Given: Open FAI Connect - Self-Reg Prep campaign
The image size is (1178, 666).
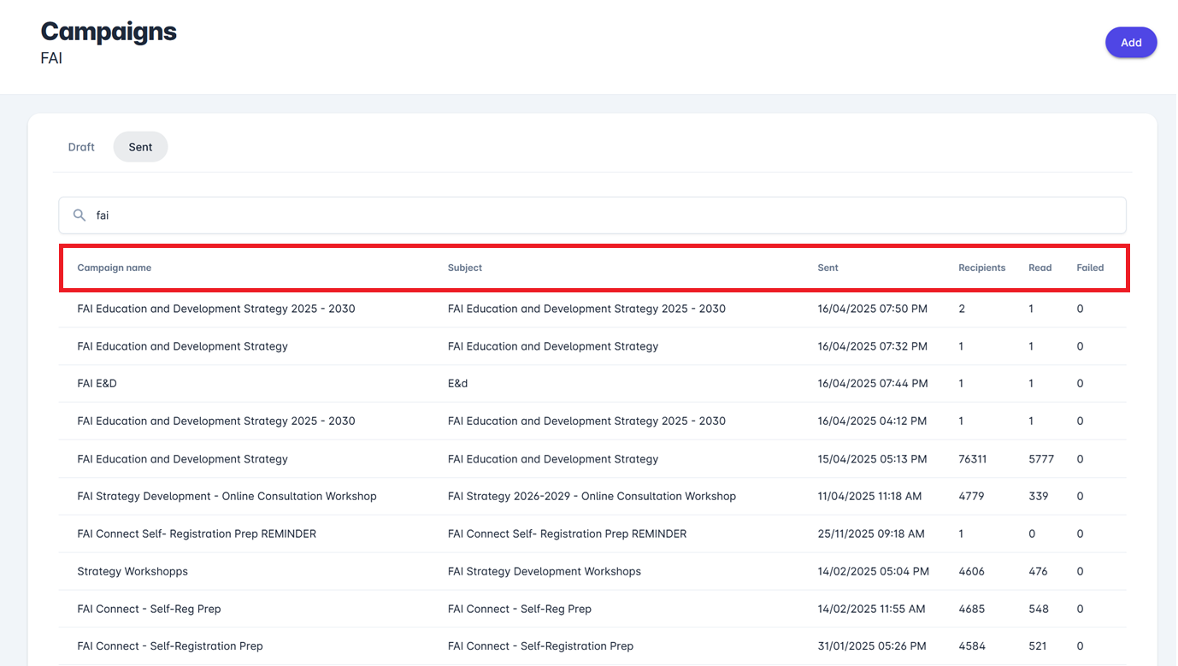Looking at the screenshot, I should pos(149,609).
